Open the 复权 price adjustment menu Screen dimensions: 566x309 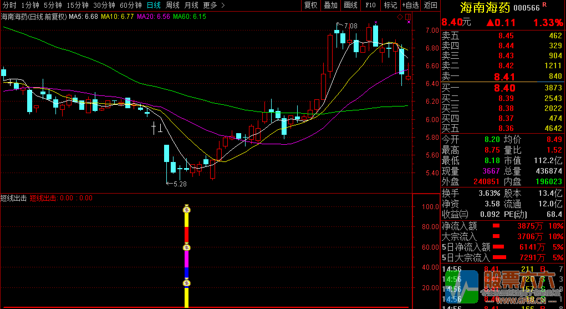(311, 5)
